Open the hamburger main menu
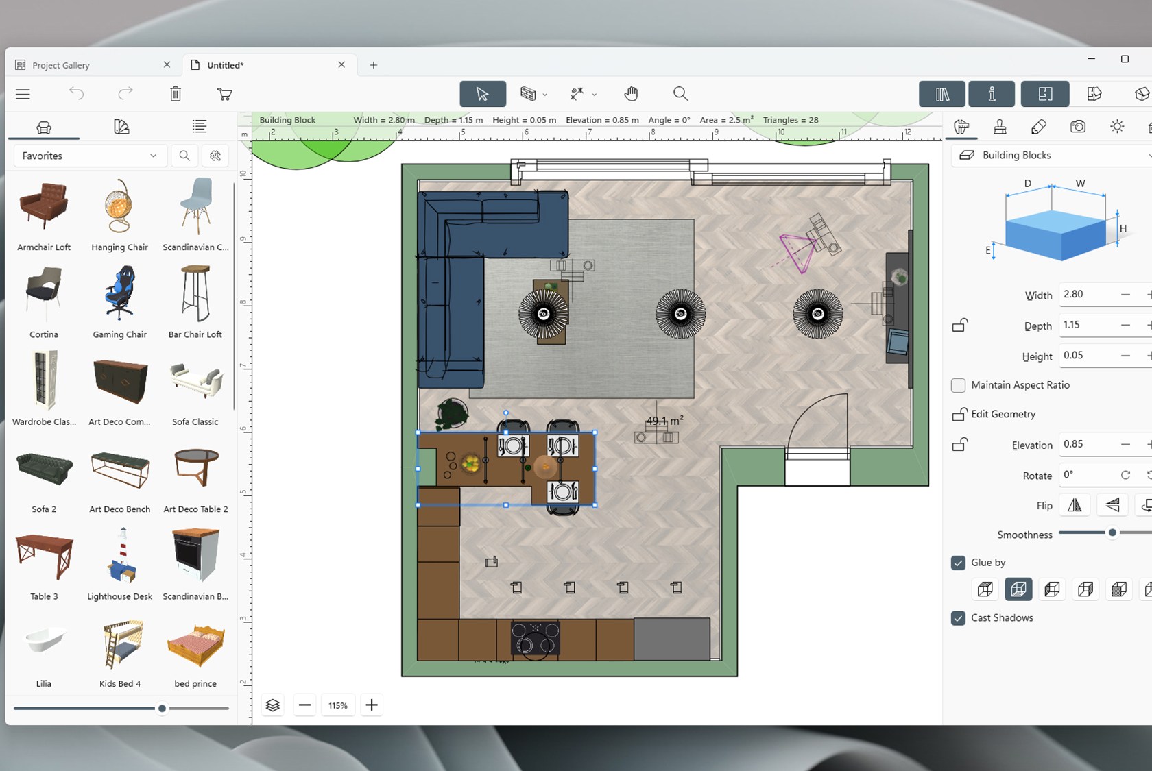This screenshot has height=771, width=1152. 23,94
